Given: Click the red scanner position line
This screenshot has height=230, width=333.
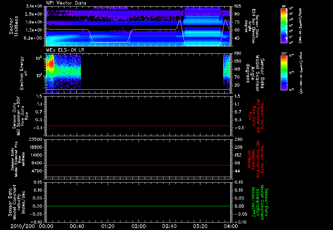Looking at the screenshot, I should click(x=138, y=165).
